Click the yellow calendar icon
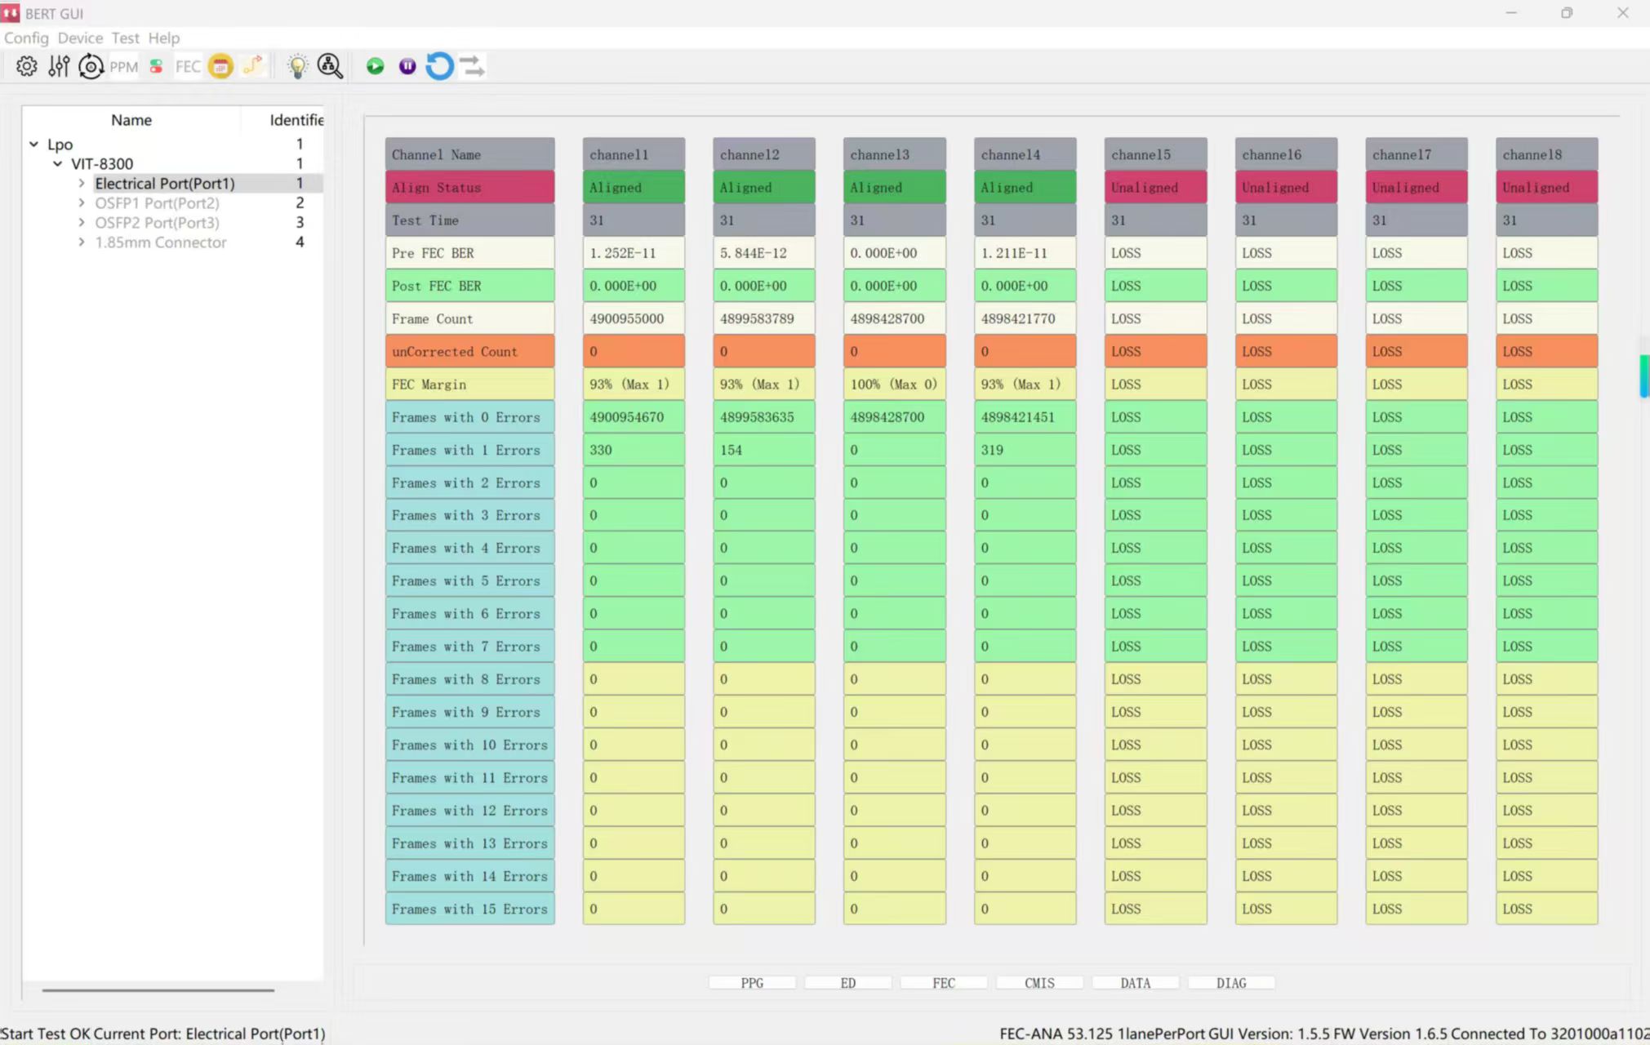This screenshot has width=1650, height=1045. point(220,66)
